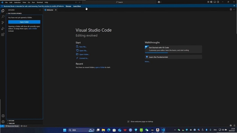Click 'open a folder' link under Recent
237x133 pixels.
tap(100, 67)
